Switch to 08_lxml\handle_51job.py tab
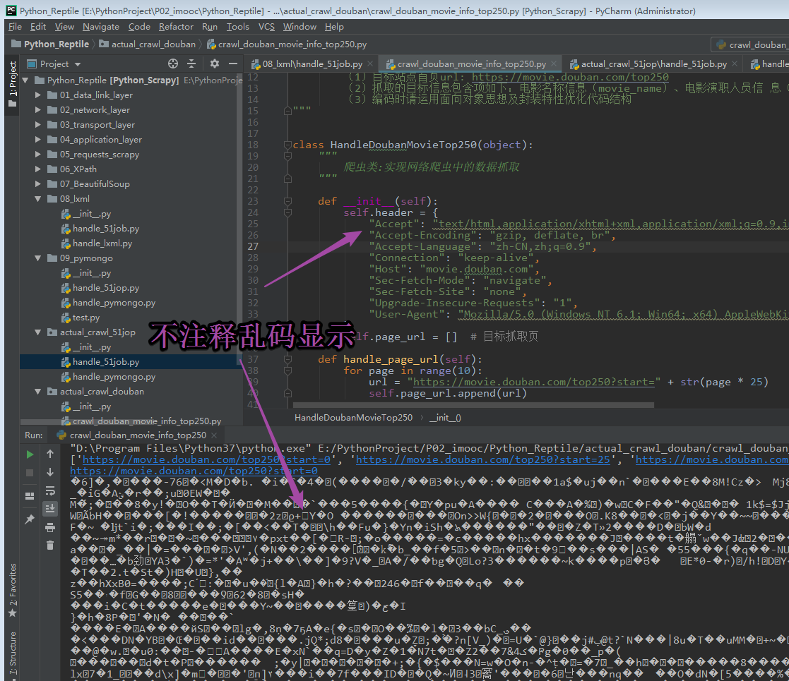The height and width of the screenshot is (681, 789). tap(312, 64)
